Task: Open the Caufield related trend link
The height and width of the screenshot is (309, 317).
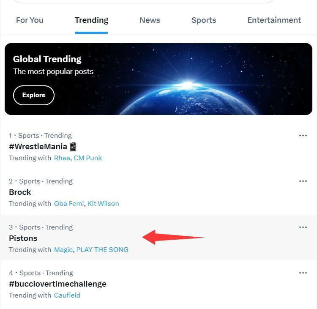Action: coord(67,295)
